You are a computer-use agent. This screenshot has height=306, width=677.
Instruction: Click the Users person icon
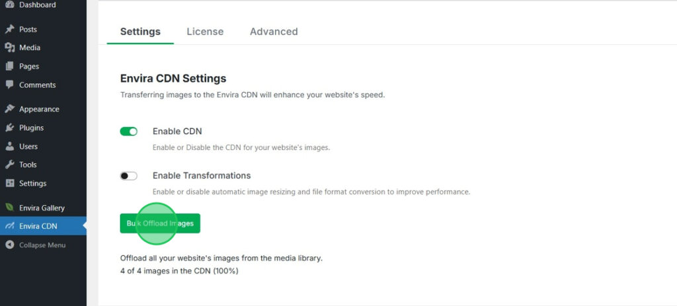coord(9,146)
